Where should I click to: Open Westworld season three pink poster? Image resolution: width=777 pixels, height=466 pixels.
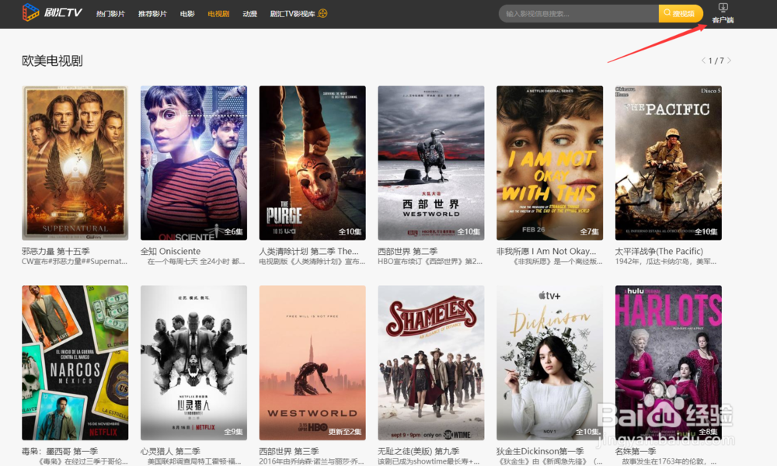(x=312, y=363)
